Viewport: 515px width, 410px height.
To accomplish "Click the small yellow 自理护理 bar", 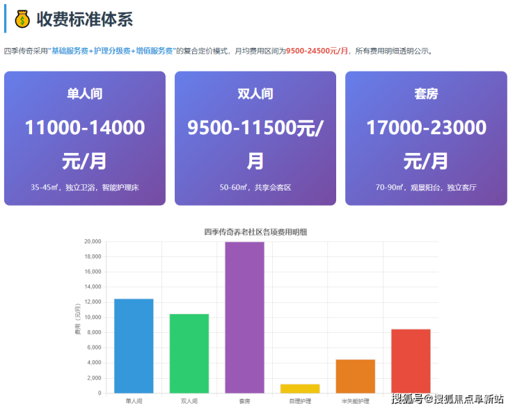I will click(300, 388).
